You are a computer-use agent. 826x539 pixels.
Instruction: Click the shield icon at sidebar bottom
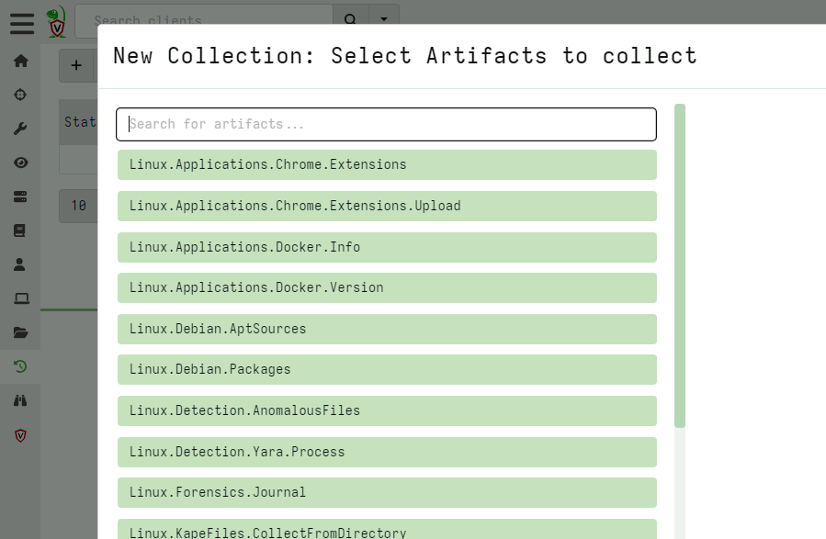[x=20, y=435]
